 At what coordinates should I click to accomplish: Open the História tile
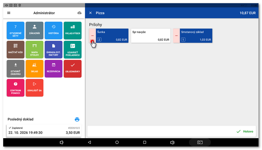click(x=54, y=31)
